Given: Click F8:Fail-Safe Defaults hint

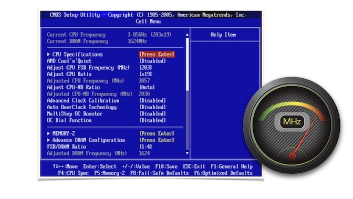Looking at the screenshot, I should pyautogui.click(x=159, y=173).
